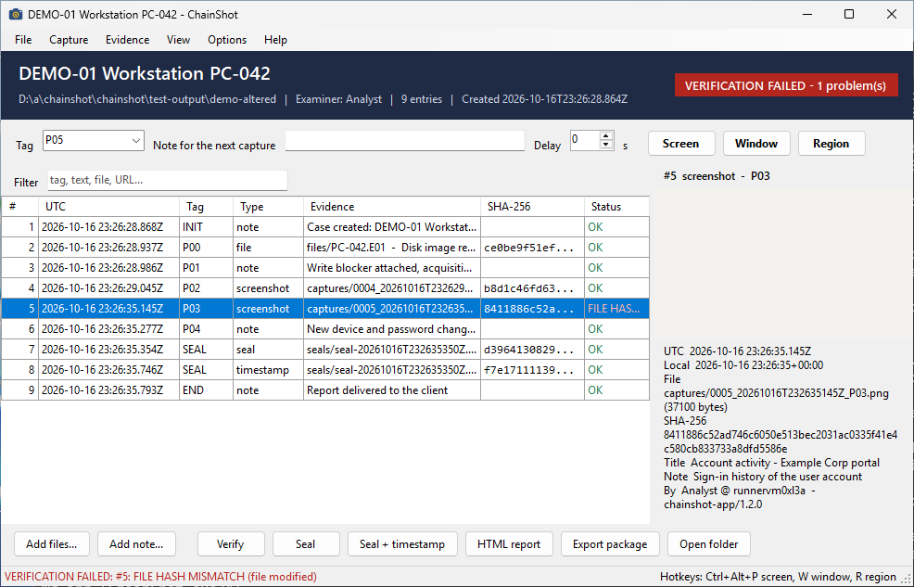The height and width of the screenshot is (587, 914).
Task: Sort by the Status column header
Action: point(616,207)
